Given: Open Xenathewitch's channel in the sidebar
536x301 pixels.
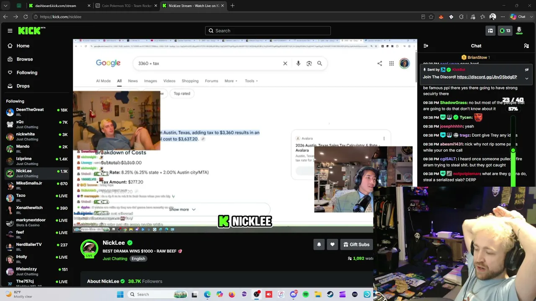Looking at the screenshot, I should coord(37,210).
